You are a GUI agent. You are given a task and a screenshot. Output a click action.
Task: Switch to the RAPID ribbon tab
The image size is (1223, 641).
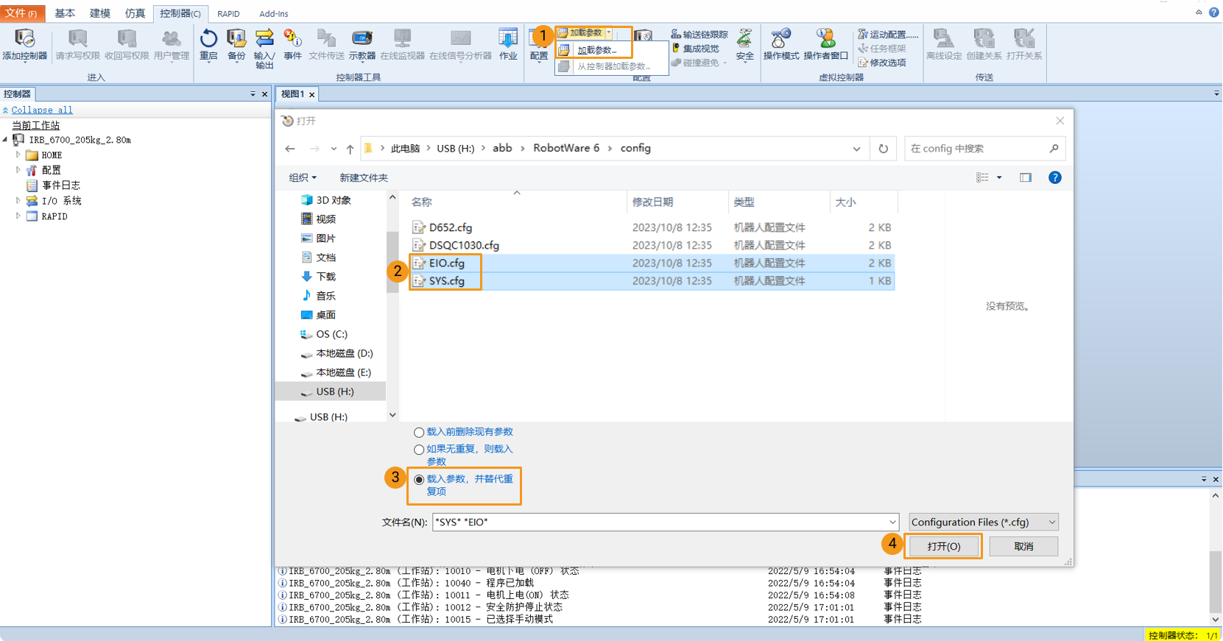click(x=228, y=14)
